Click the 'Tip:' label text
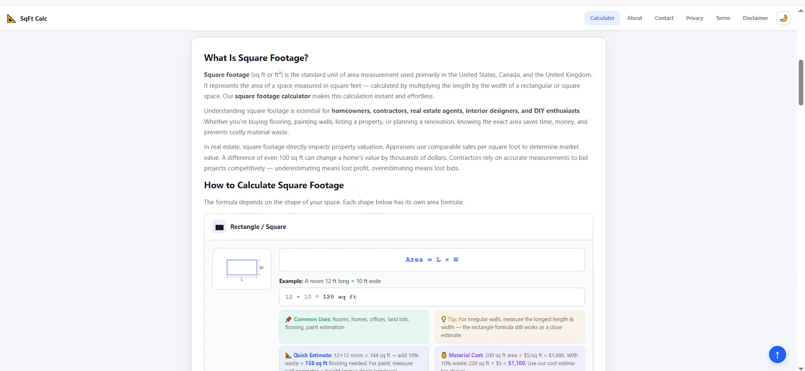This screenshot has height=371, width=805. (x=453, y=319)
